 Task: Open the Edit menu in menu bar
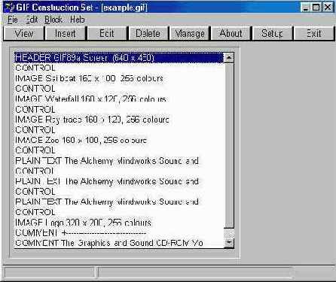(32, 20)
